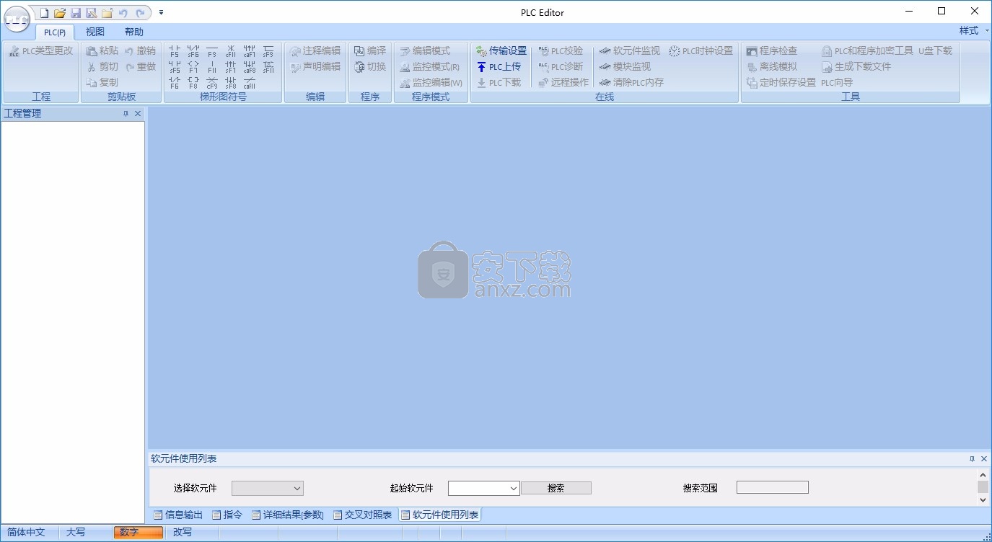The width and height of the screenshot is (992, 542).
Task: Click the Save floppy disk icon
Action: [x=76, y=12]
